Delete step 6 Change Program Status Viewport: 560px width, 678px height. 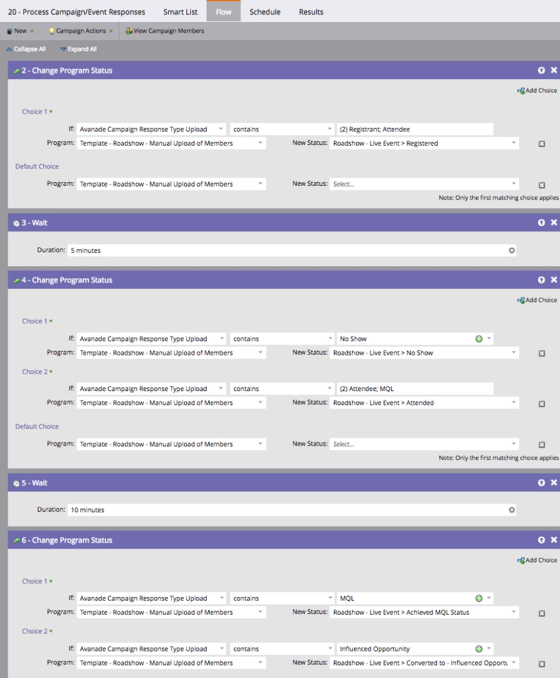[x=554, y=540]
